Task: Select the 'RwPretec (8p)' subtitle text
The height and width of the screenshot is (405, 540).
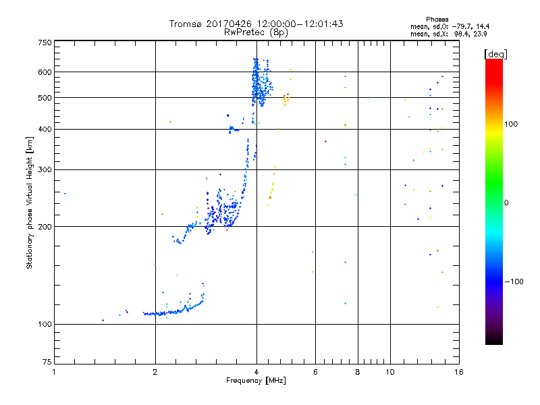Action: [x=256, y=32]
